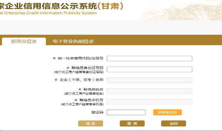This screenshot has width=222, height=131.
Task: Click the 返回 button
Action: pos(173,124)
